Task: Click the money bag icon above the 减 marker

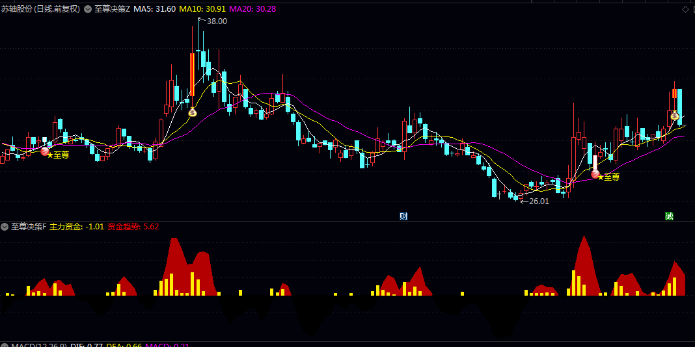Action: pos(675,116)
